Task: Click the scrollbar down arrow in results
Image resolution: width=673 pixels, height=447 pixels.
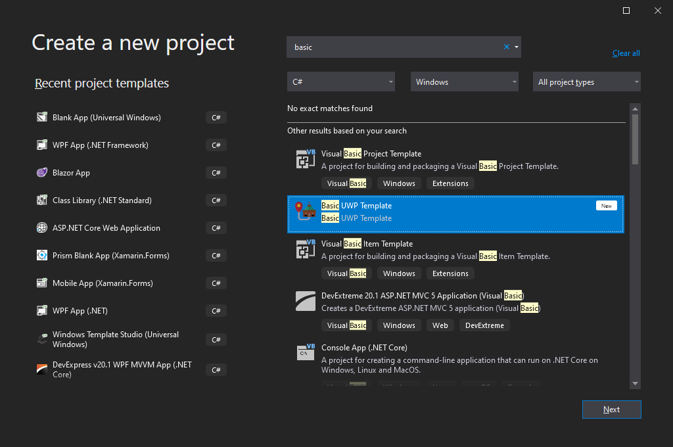Action: point(636,383)
